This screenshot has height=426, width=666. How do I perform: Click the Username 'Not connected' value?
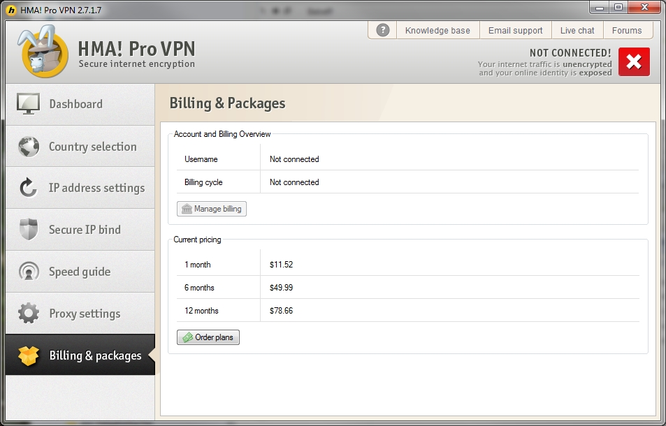294,159
